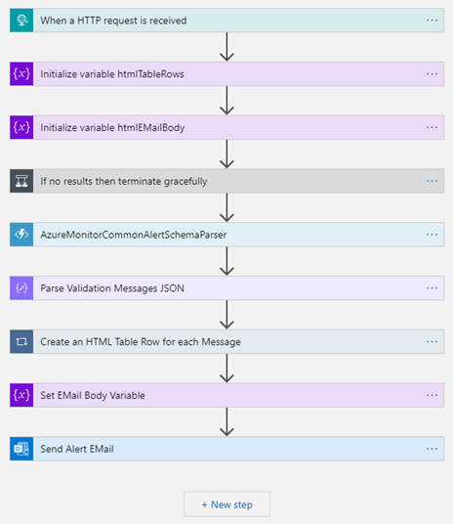Click the HTTP request trigger globe icon
The height and width of the screenshot is (524, 453).
[x=21, y=21]
